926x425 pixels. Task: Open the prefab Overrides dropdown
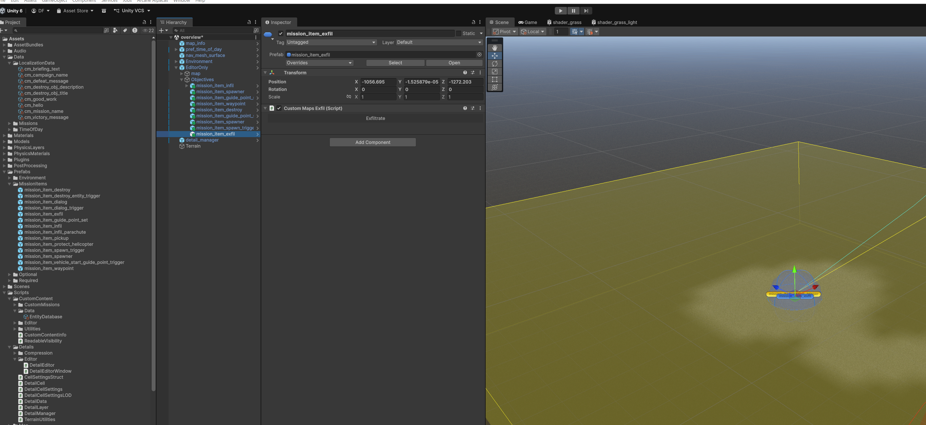(x=319, y=63)
